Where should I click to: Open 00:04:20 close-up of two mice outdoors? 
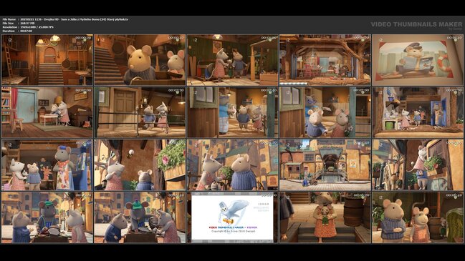232,165
